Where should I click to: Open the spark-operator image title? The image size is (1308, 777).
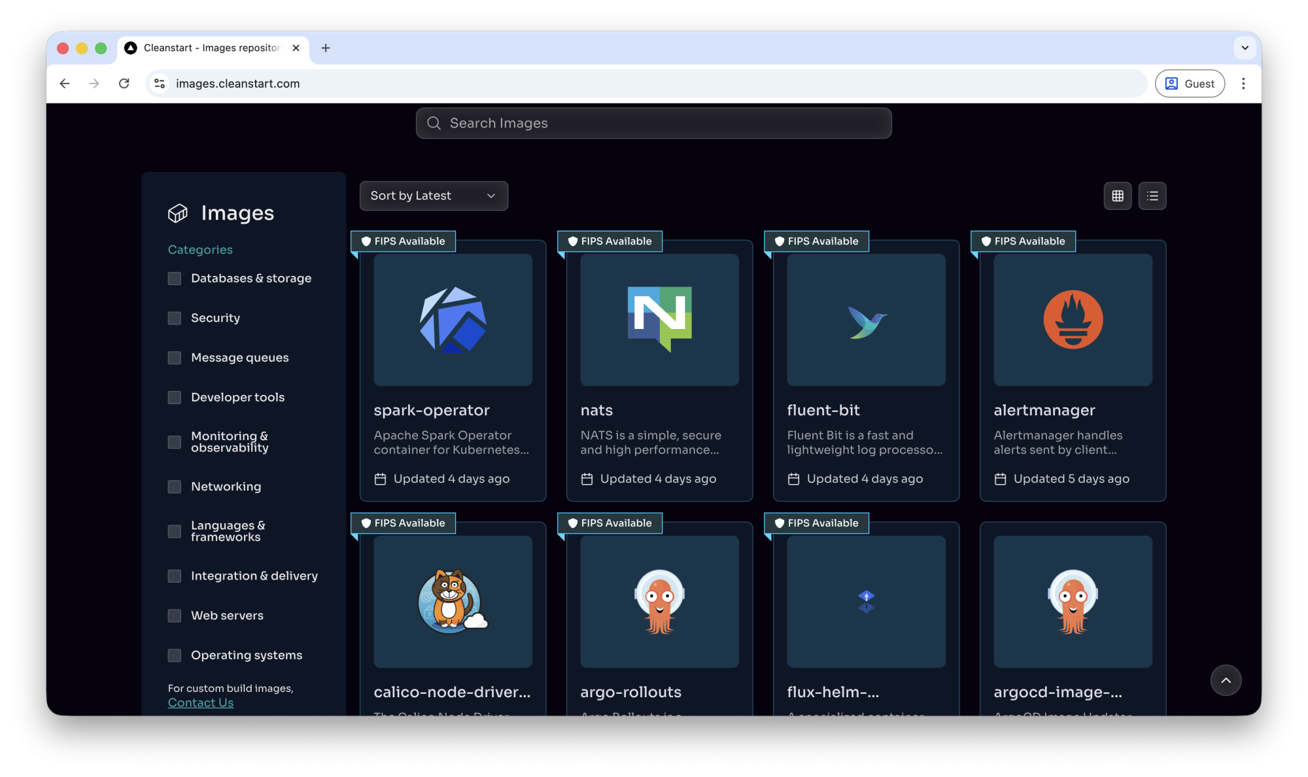(432, 410)
